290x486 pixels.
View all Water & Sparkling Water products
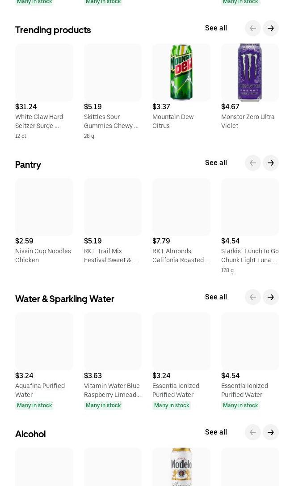(x=216, y=297)
